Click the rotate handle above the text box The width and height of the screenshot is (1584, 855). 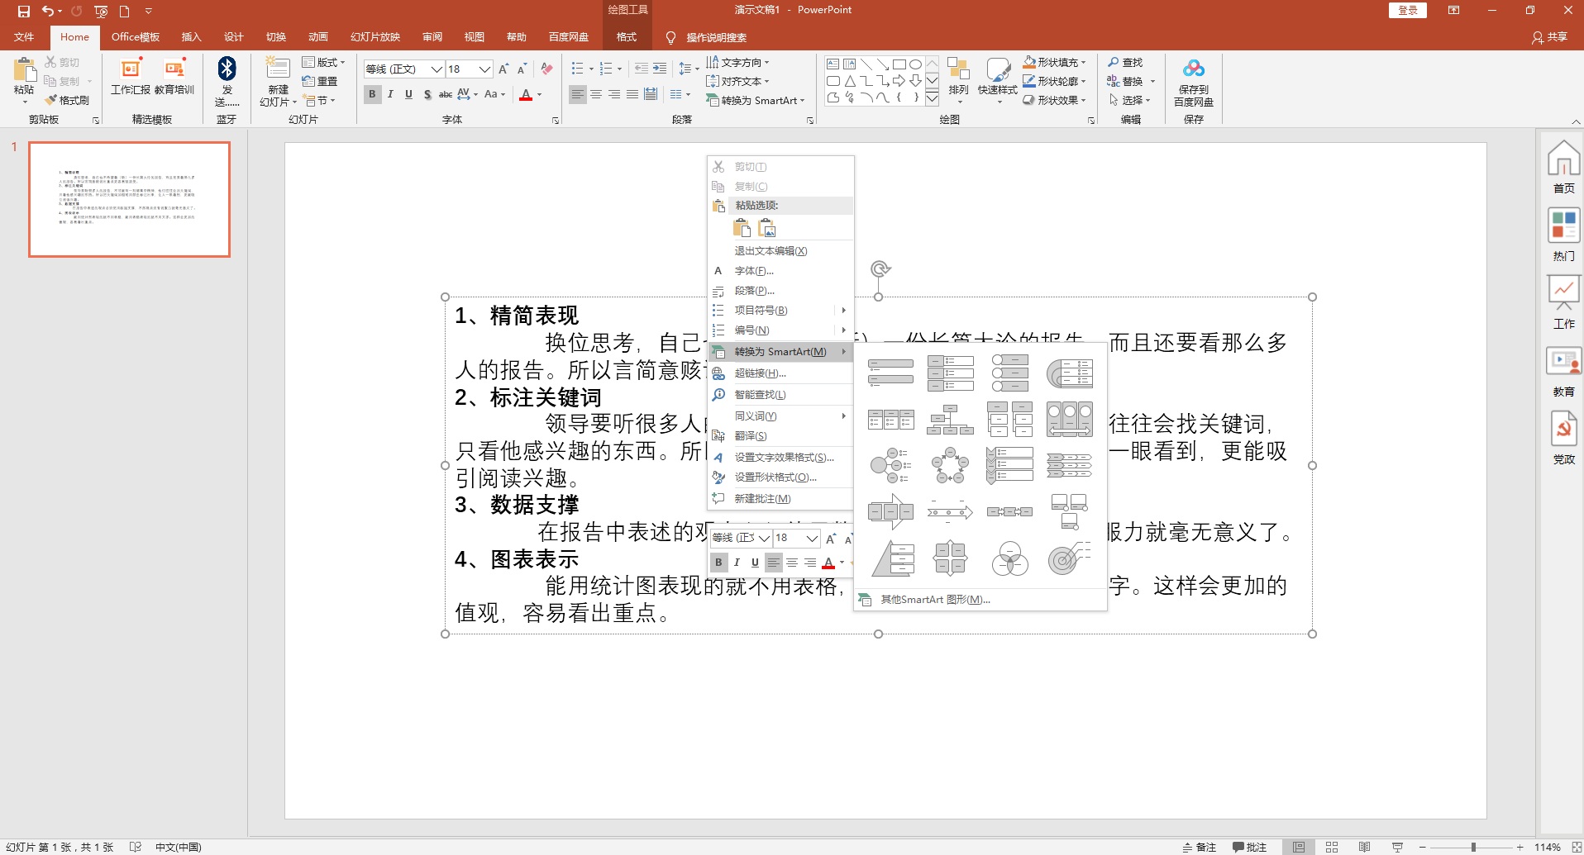pyautogui.click(x=880, y=268)
